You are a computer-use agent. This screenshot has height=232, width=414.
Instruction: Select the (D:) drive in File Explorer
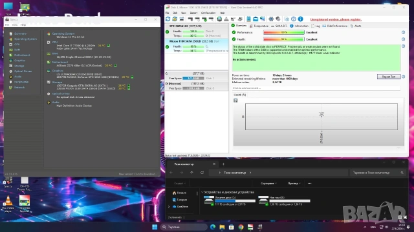point(284,200)
